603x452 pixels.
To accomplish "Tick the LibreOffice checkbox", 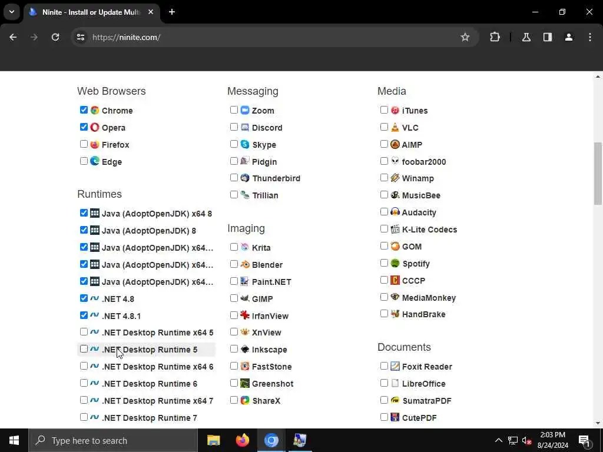I will pos(384,383).
